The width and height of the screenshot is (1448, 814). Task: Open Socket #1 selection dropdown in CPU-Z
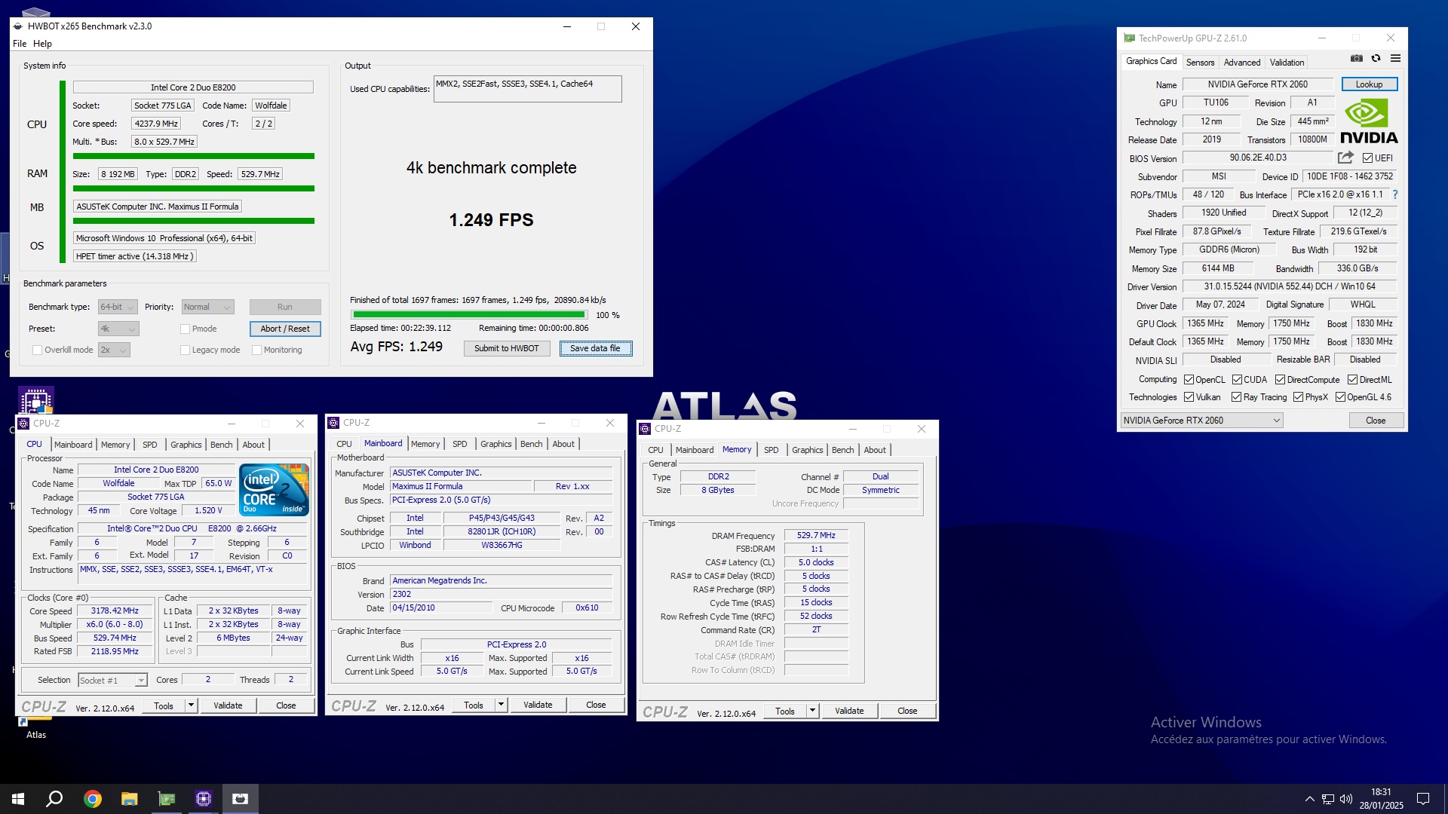(112, 681)
